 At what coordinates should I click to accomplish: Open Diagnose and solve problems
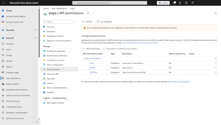[x=59, y=41]
